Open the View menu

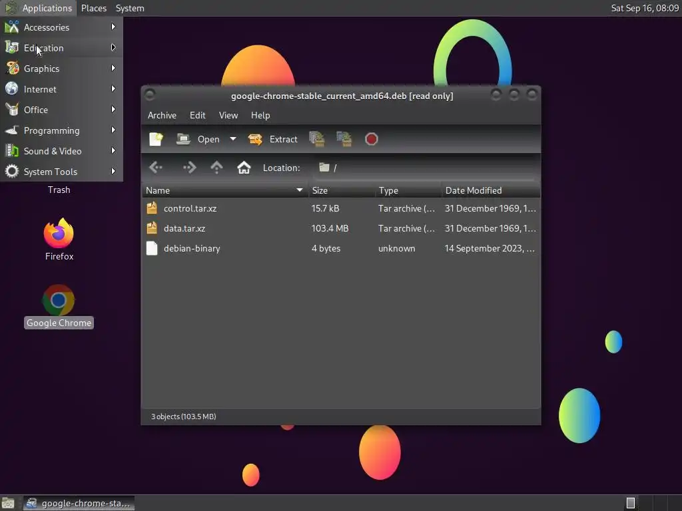click(x=228, y=115)
